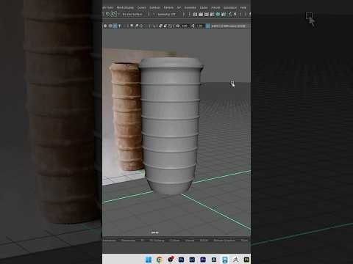Open the UV menu
This screenshot has width=353, height=264.
pos(179,7)
